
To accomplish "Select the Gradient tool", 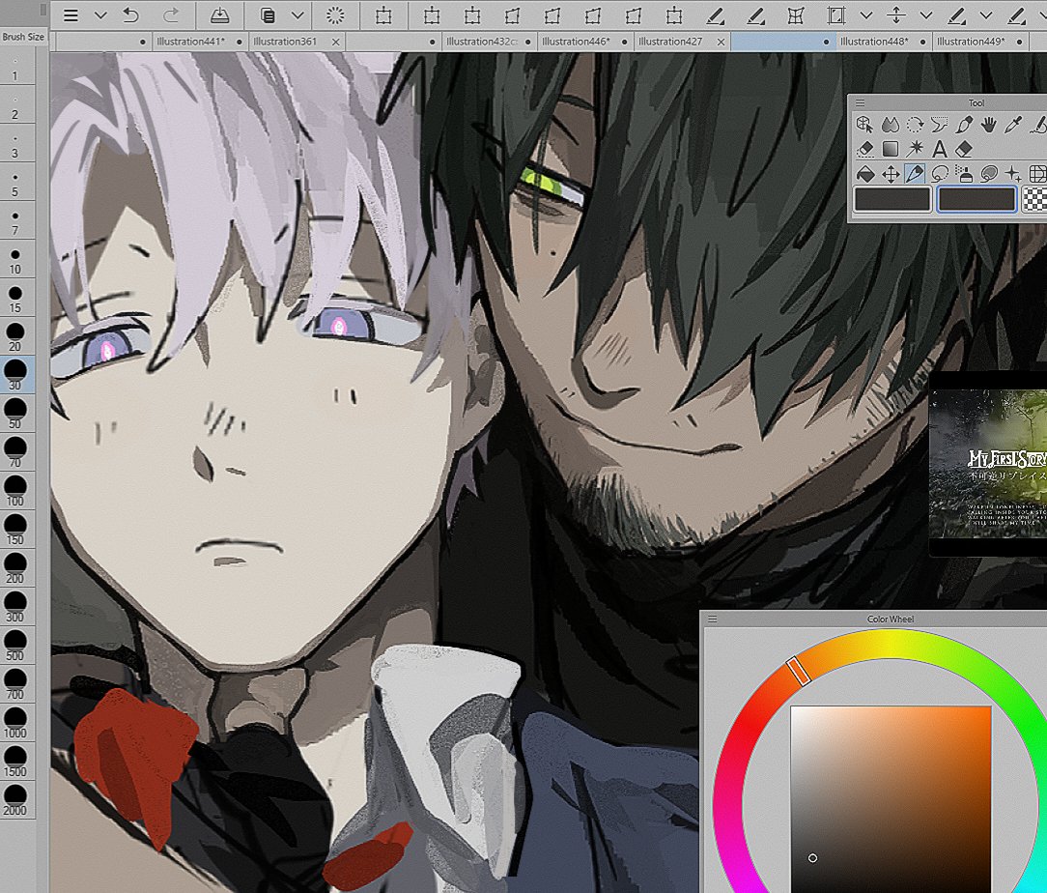I will [891, 149].
